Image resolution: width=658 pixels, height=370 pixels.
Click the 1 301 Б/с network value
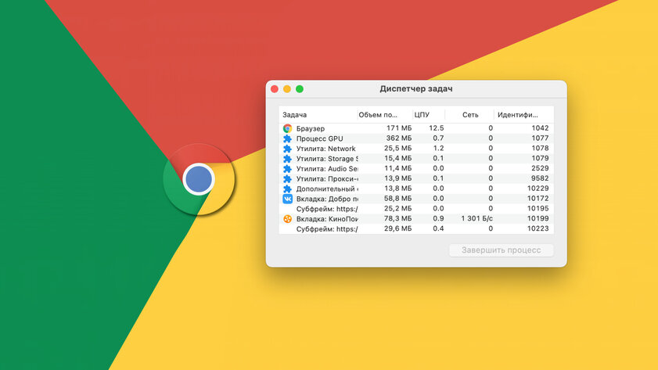pyautogui.click(x=476, y=218)
